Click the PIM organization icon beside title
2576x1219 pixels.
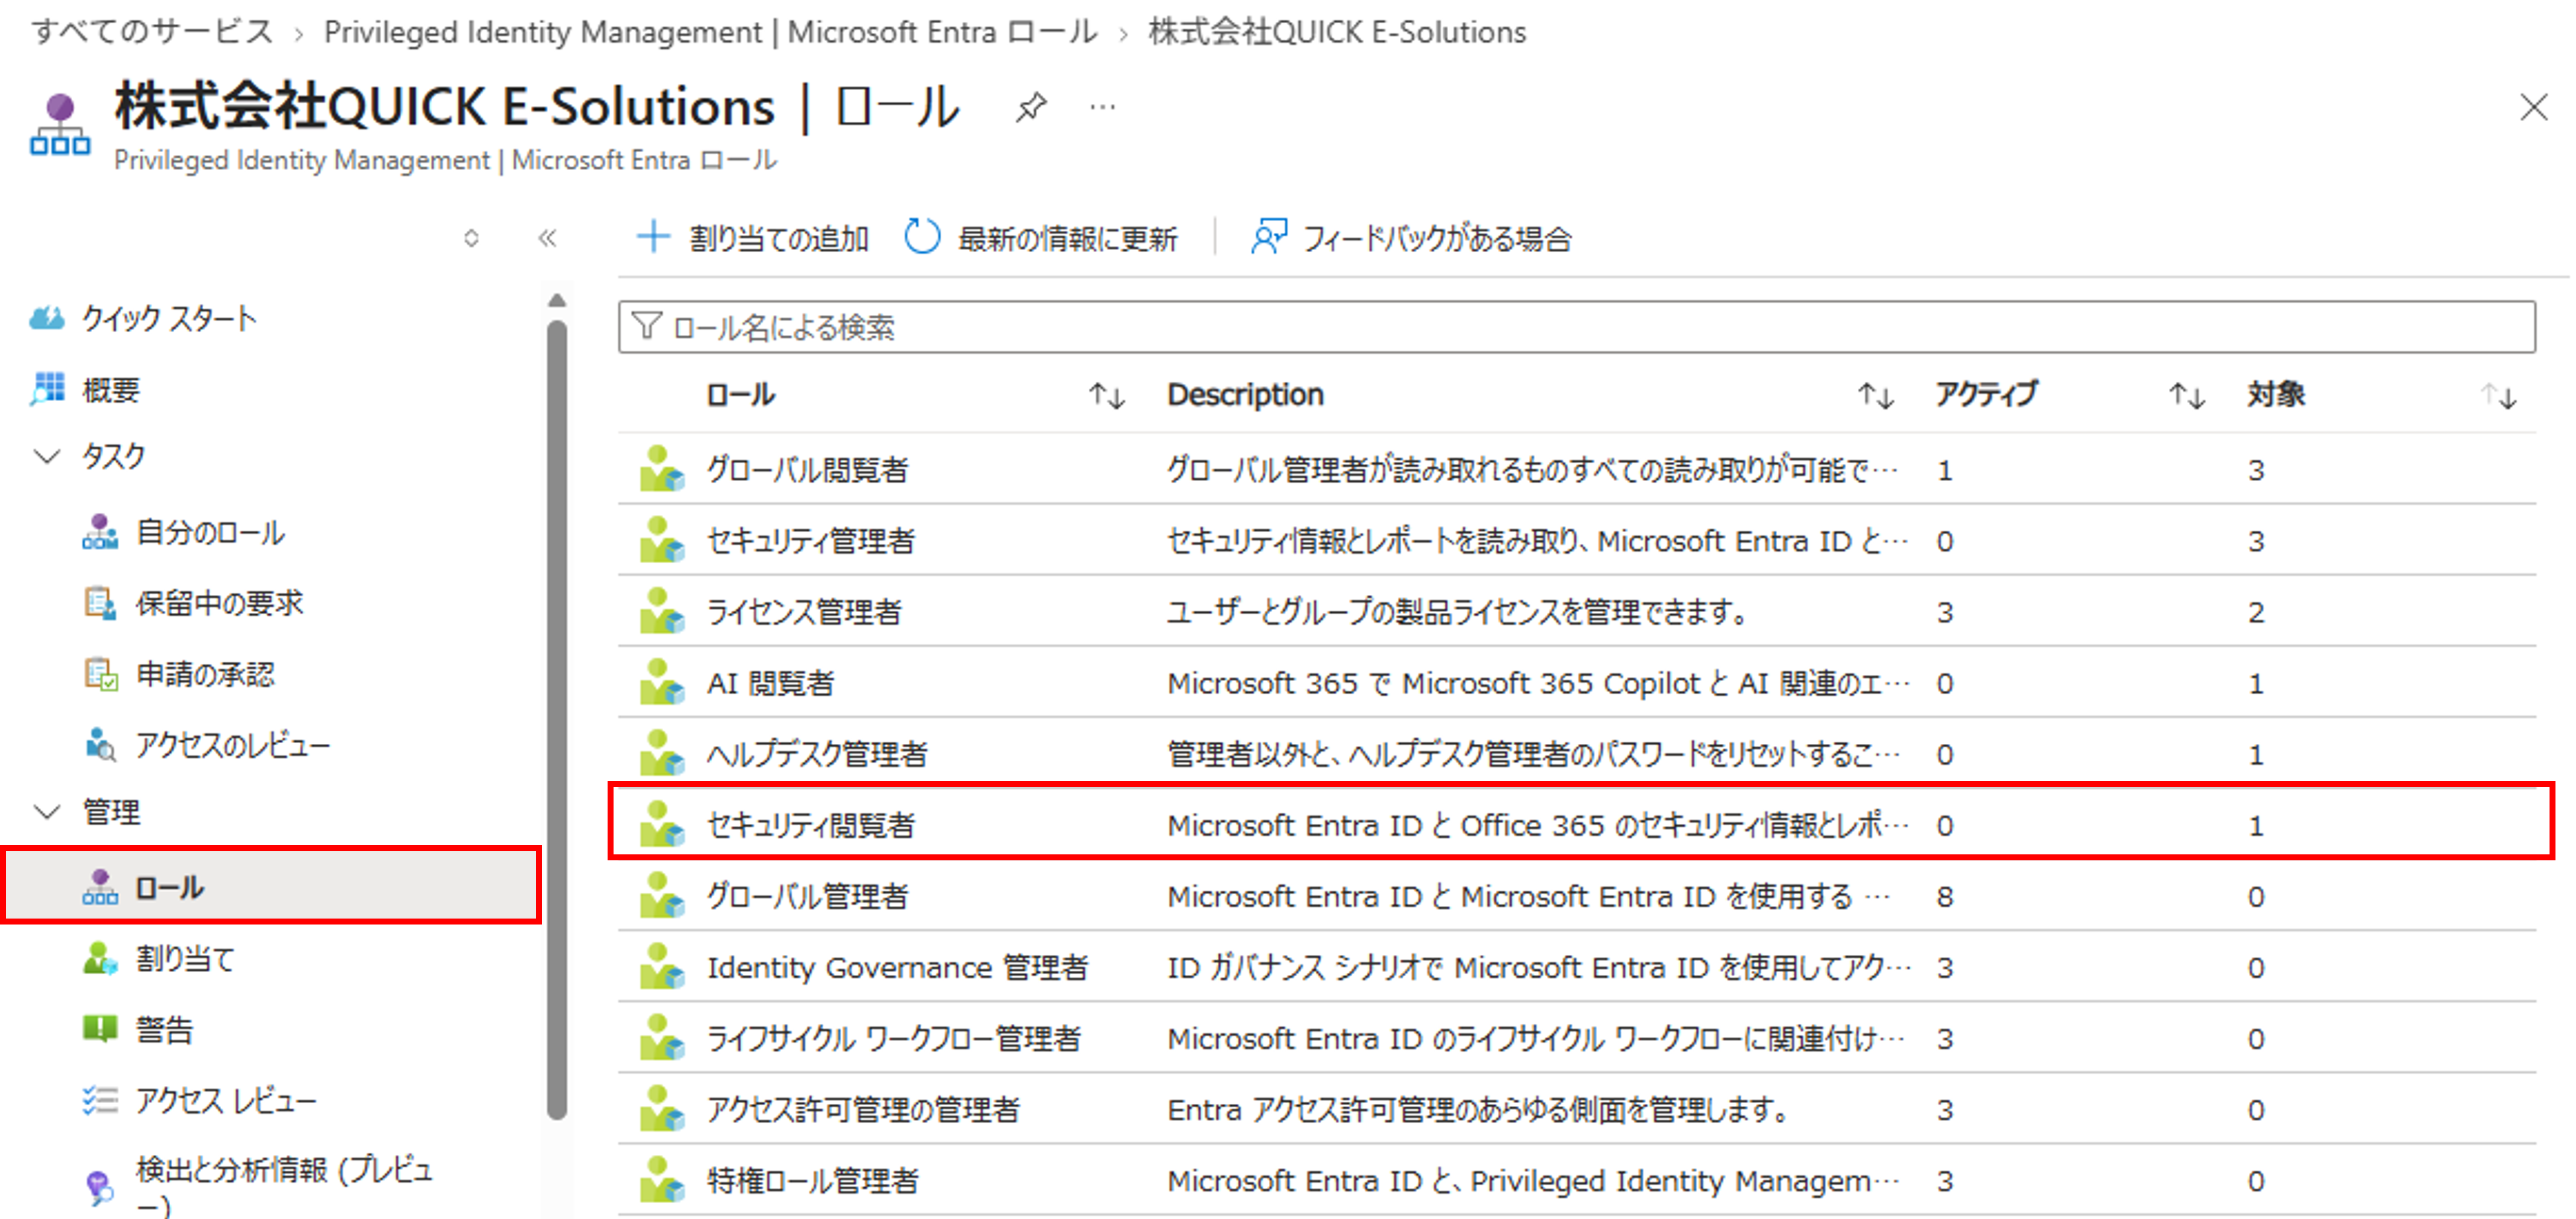point(60,125)
